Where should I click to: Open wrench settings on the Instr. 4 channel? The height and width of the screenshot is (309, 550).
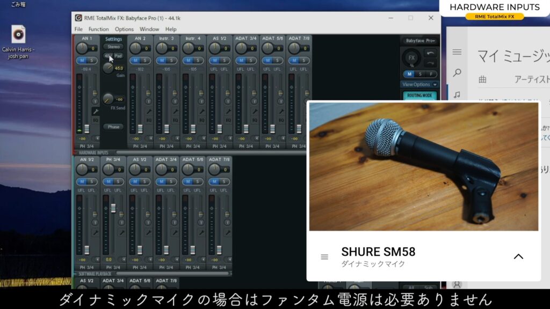pyautogui.click(x=202, y=112)
